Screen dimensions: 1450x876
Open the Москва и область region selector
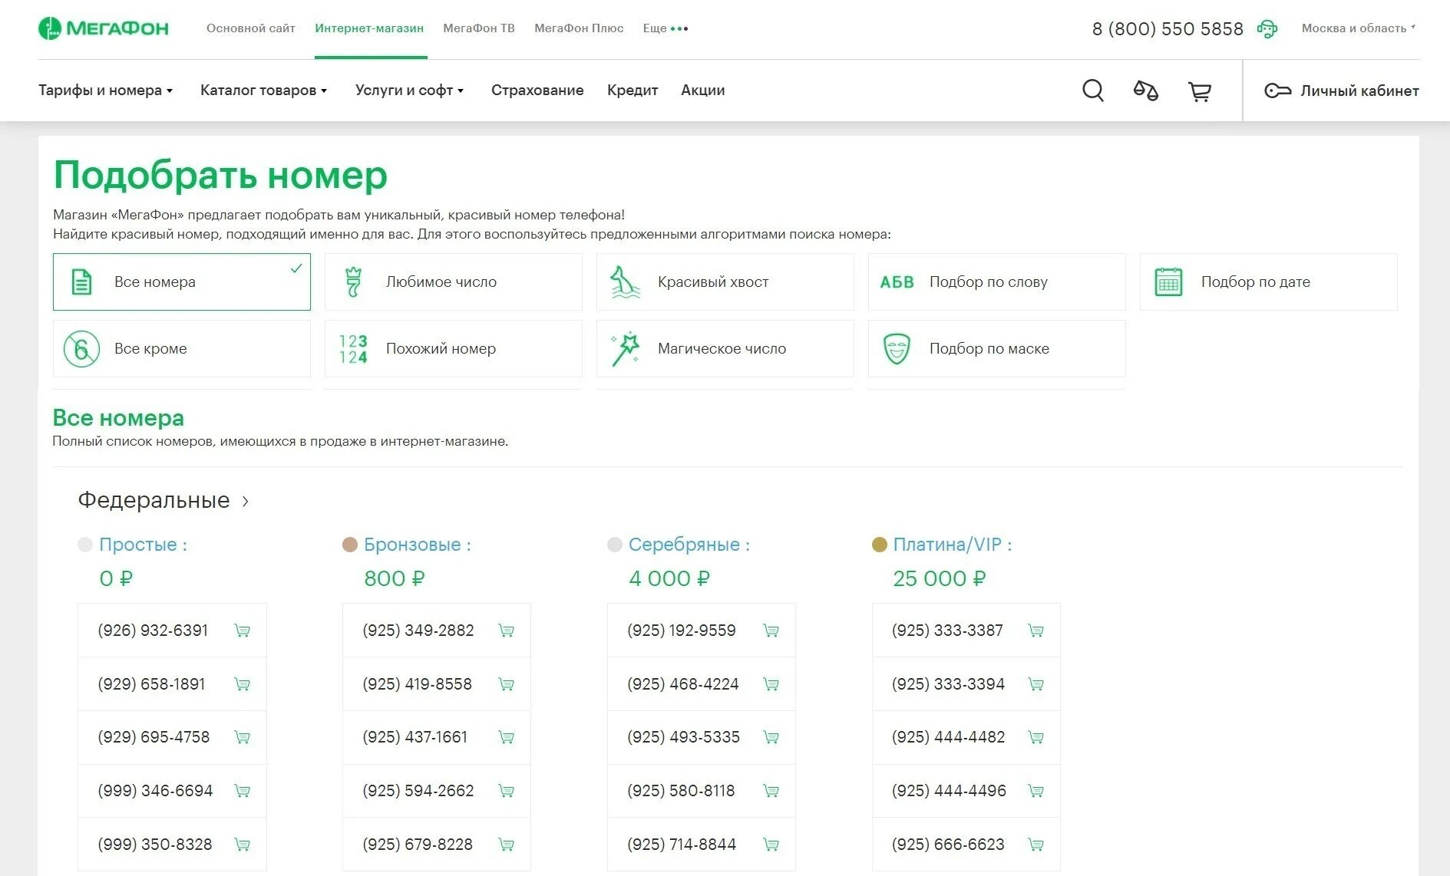1359,28
